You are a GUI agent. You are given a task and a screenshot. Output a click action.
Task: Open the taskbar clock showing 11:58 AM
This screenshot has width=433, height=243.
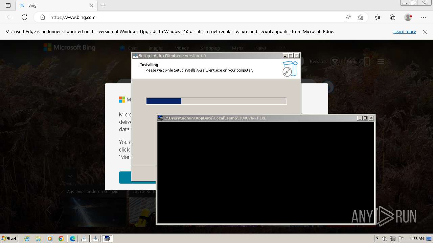click(x=416, y=239)
